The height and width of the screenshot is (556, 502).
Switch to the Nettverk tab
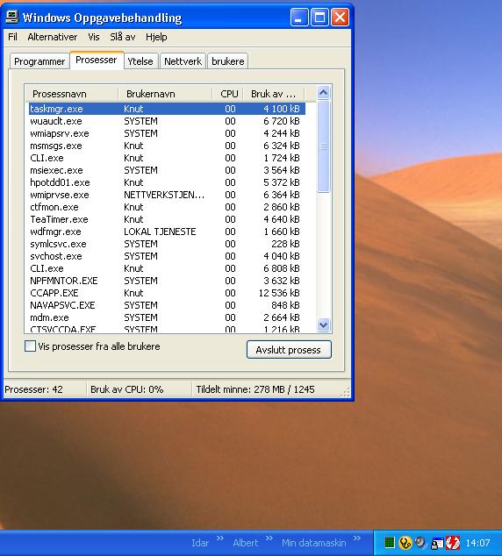(x=183, y=61)
